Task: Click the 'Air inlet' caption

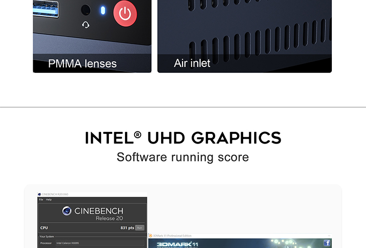Action: click(x=192, y=63)
